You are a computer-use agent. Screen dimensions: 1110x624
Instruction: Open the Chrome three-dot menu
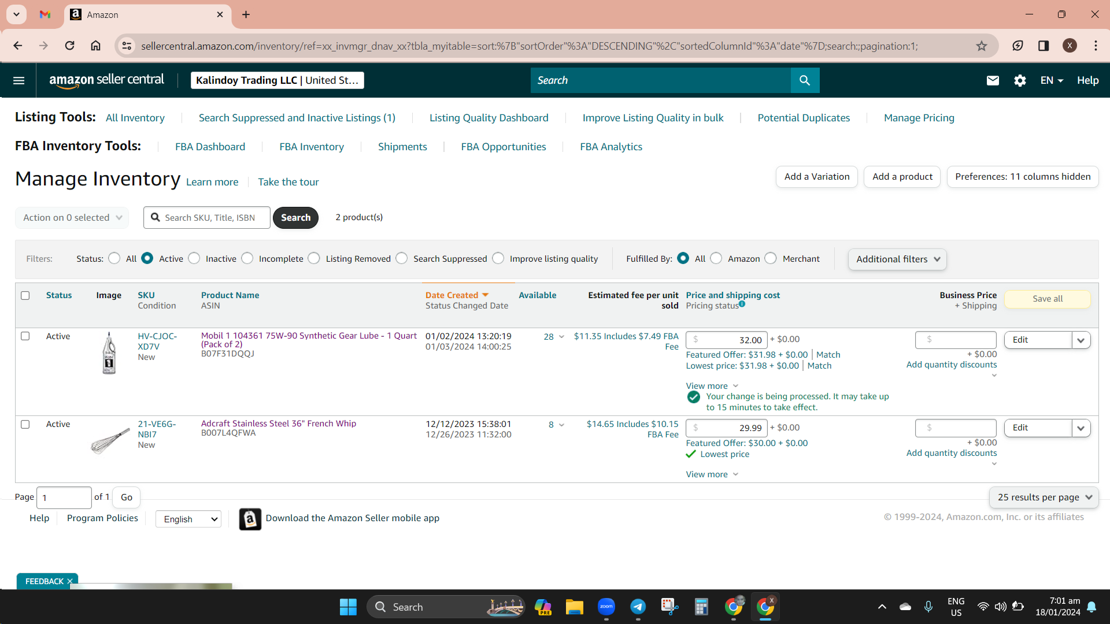tap(1096, 46)
